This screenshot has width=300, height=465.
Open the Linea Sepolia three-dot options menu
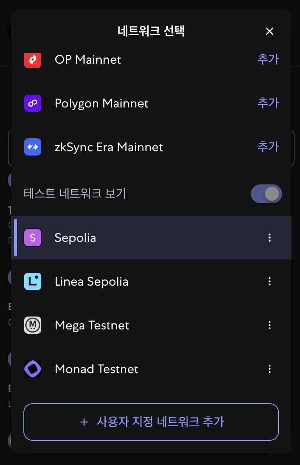(270, 281)
